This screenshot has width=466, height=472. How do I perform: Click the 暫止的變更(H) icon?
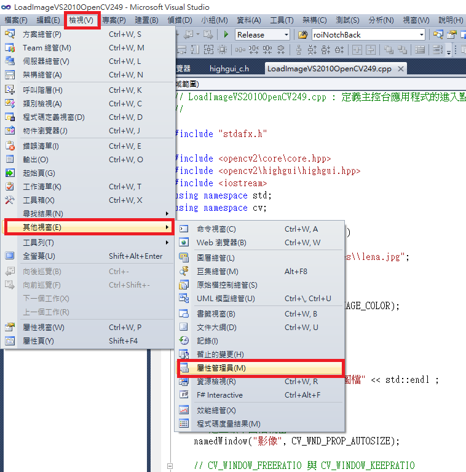[184, 354]
